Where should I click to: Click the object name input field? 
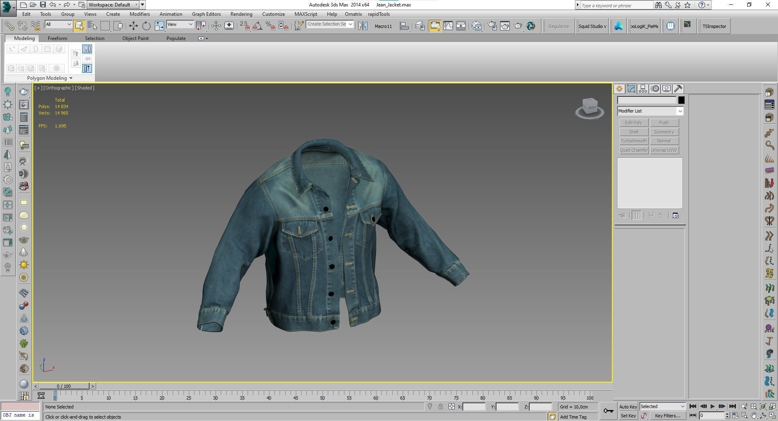[x=647, y=100]
